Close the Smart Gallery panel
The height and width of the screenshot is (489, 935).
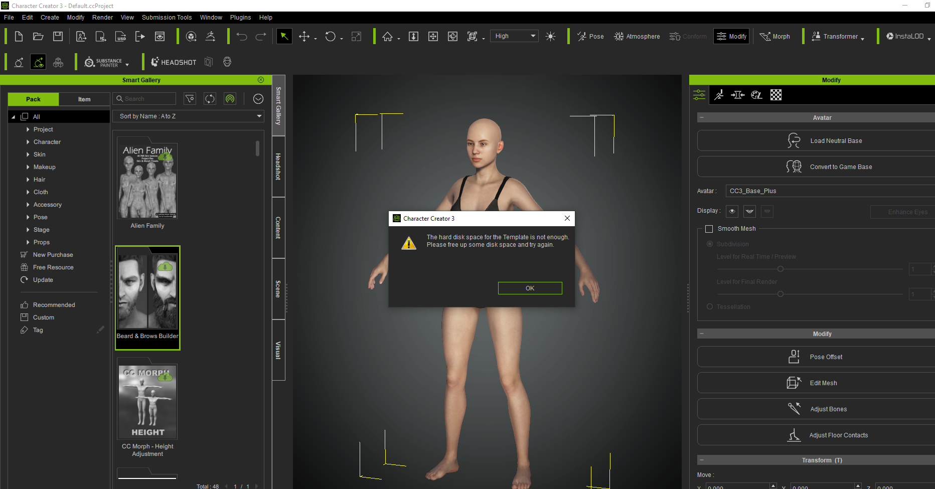[x=261, y=80]
